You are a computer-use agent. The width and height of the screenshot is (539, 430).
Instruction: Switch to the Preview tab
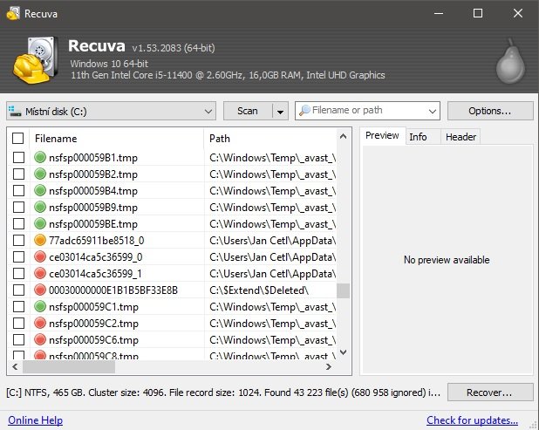point(382,135)
